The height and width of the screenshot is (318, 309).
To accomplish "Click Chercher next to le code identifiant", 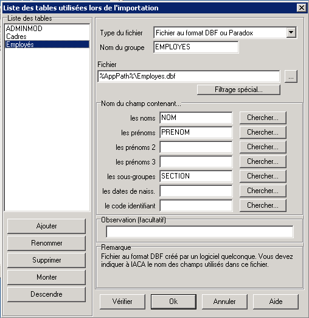I will [x=263, y=205].
